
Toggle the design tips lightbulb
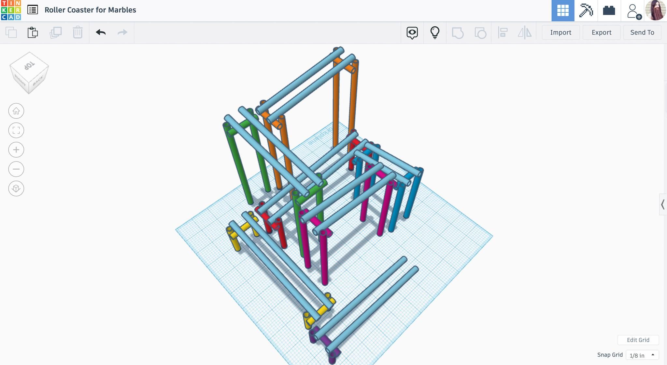coord(435,33)
